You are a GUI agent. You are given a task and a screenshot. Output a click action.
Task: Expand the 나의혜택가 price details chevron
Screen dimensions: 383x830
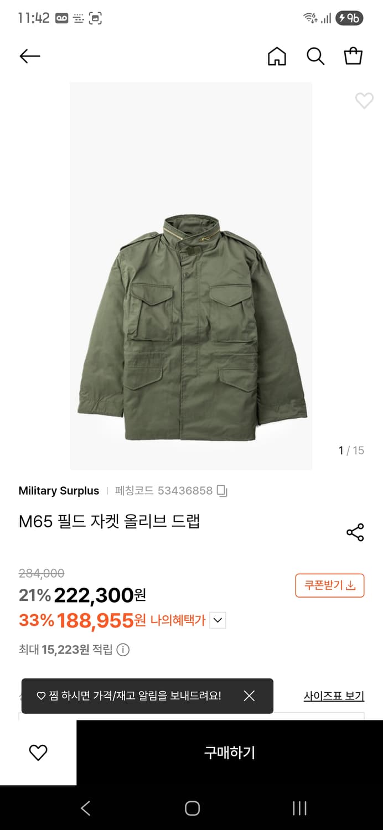pyautogui.click(x=218, y=620)
